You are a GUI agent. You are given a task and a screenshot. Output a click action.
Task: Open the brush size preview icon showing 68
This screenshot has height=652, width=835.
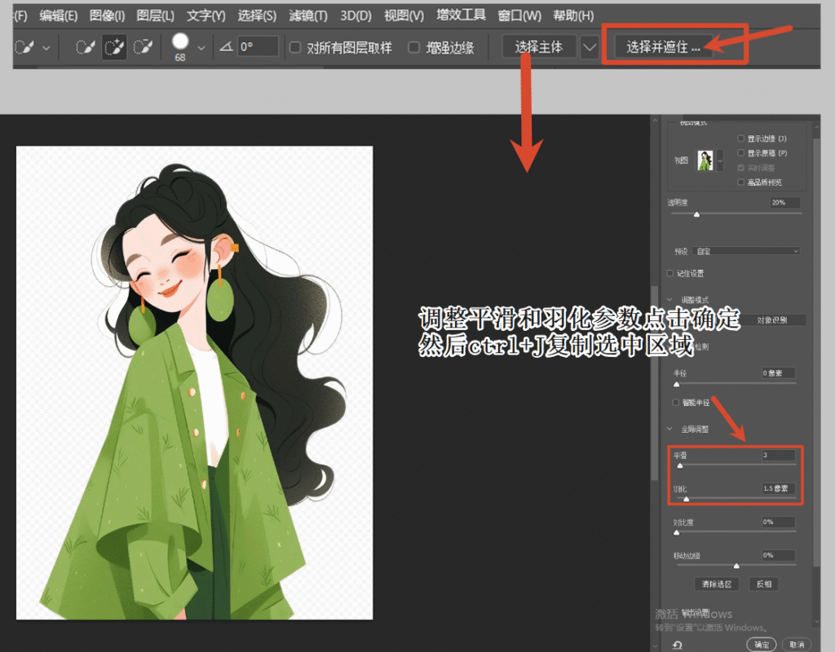click(181, 41)
